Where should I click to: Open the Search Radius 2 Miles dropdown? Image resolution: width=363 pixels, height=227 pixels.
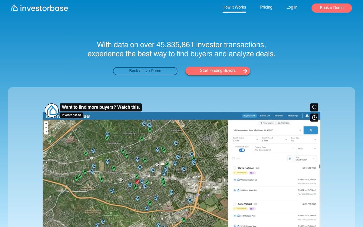coord(246,139)
